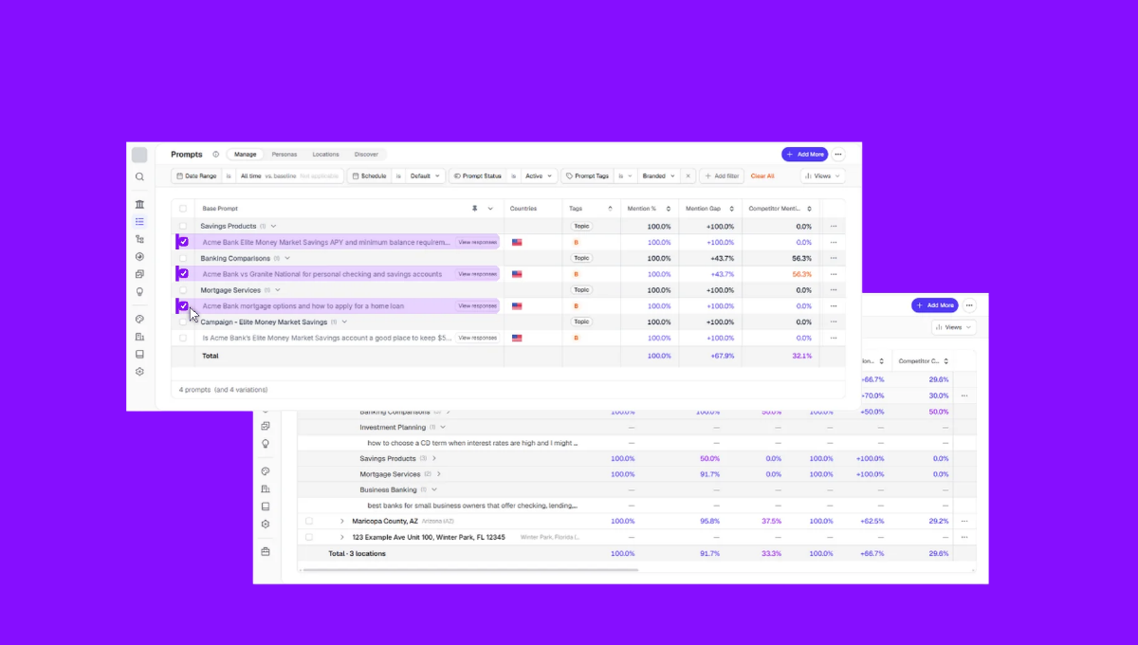View responses for Acme Bank vs Granite National
Viewport: 1138px width, 645px height.
click(477, 274)
